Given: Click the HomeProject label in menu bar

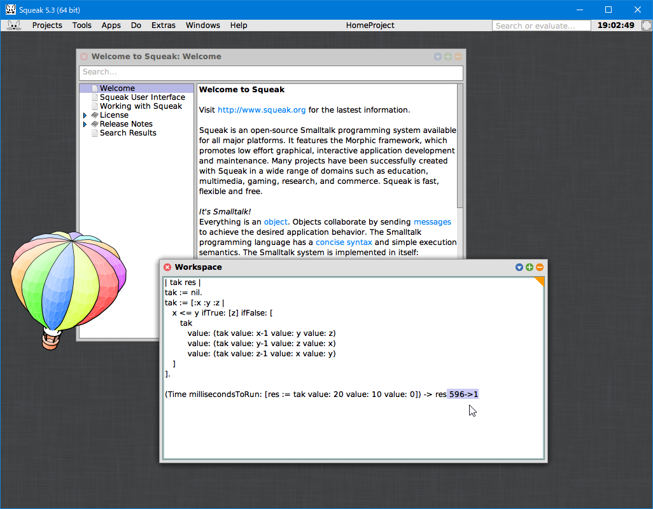Looking at the screenshot, I should click(370, 25).
